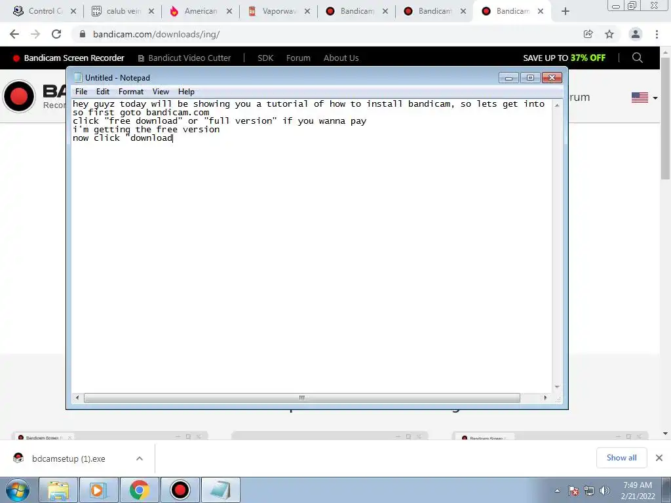This screenshot has width=671, height=503.
Task: Click the Chrome address bar URL
Action: pos(156,34)
